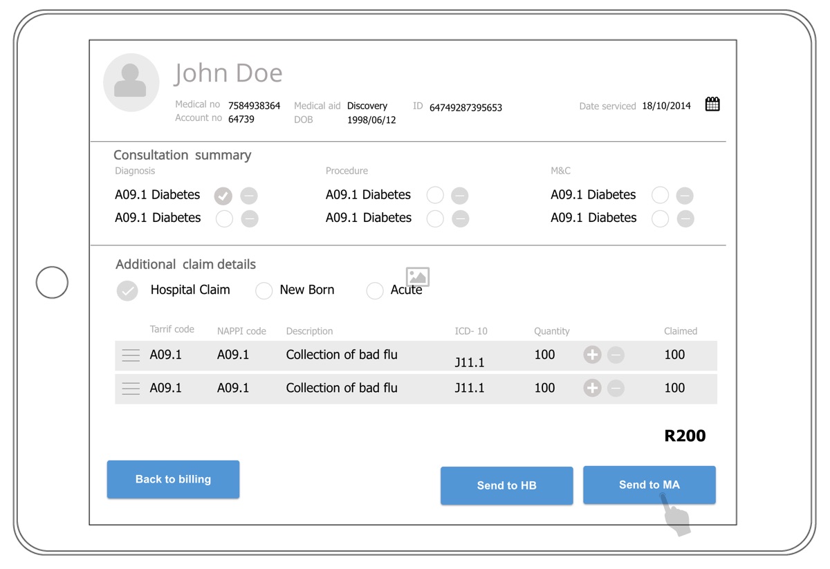The width and height of the screenshot is (830, 569).
Task: Click minus on the lower M&C entry
Action: pos(685,219)
